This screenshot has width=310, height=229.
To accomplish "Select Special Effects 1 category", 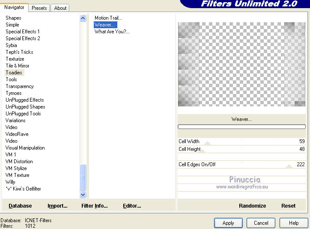I will point(23,32).
